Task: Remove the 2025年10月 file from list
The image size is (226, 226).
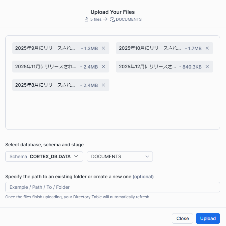Action: pos(207,48)
